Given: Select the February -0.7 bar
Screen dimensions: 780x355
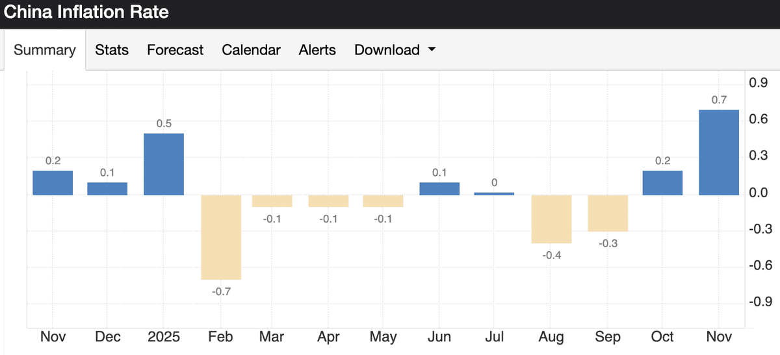Looking at the screenshot, I should click(221, 237).
